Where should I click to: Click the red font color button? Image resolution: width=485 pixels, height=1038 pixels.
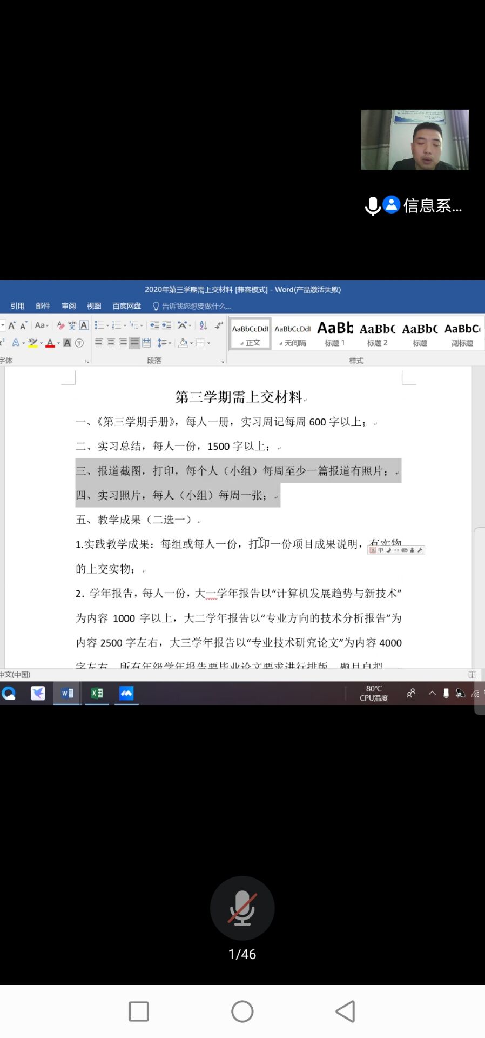[50, 343]
